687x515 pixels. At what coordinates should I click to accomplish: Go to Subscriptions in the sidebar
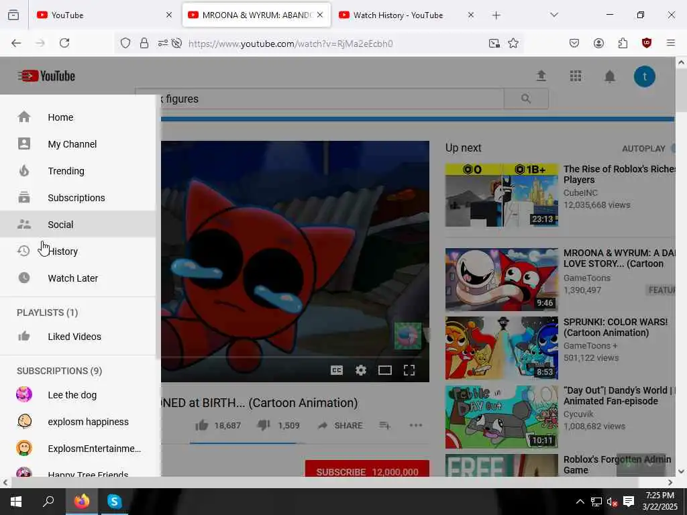[78, 198]
